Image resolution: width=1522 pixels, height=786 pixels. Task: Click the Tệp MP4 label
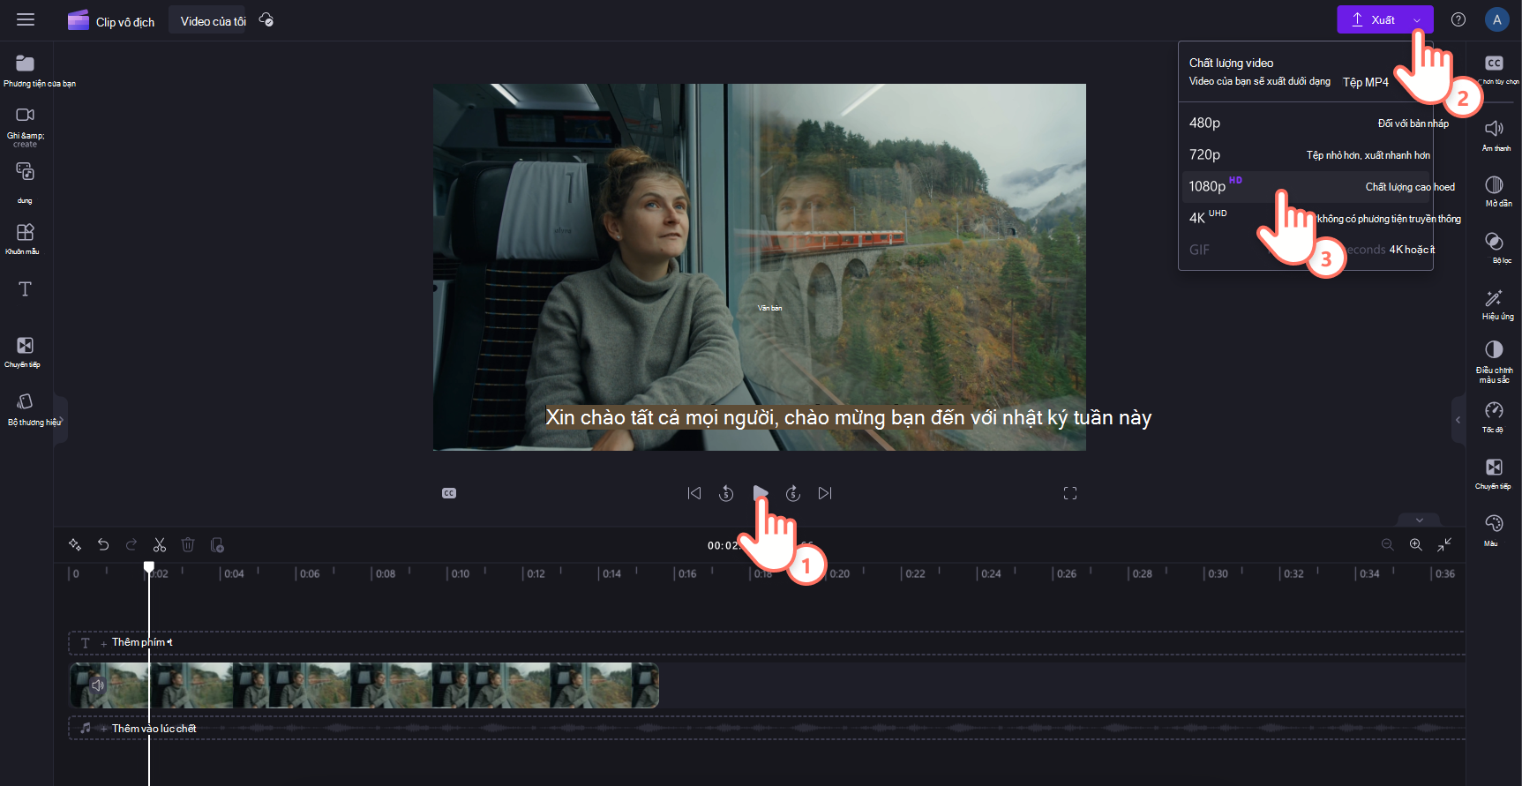1366,82
